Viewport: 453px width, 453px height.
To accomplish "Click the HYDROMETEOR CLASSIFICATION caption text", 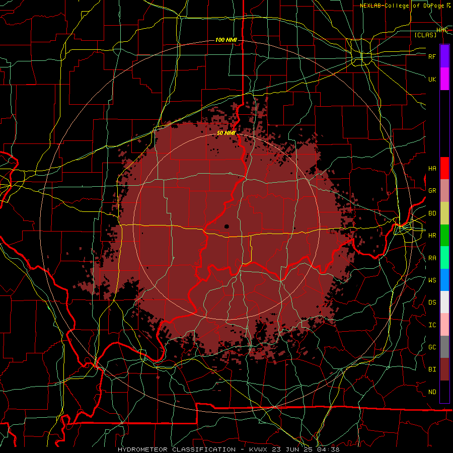I will 177,449.
